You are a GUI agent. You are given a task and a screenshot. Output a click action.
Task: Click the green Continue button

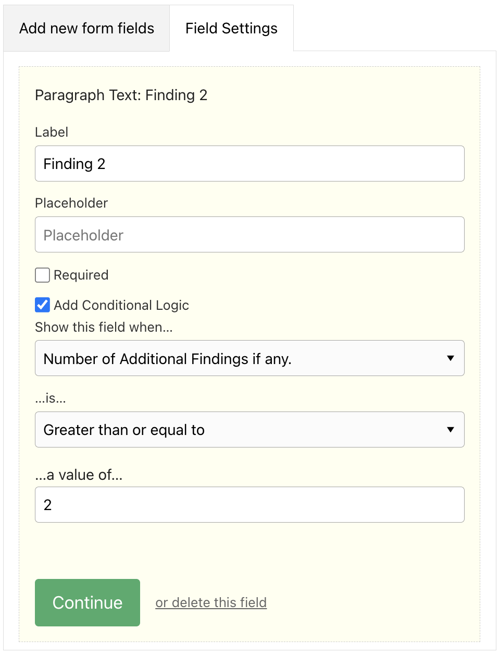click(88, 602)
